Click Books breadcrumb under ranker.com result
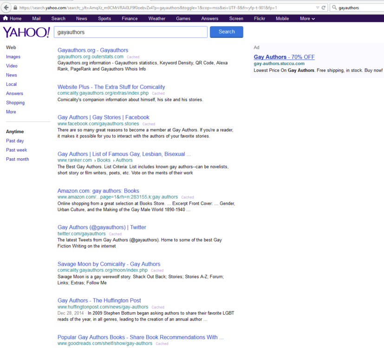Viewport: 384px width, 348px height. [104, 160]
